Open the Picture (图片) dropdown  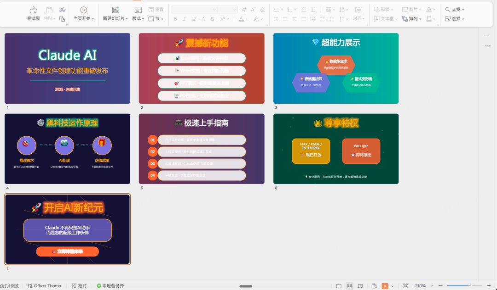tap(412, 10)
